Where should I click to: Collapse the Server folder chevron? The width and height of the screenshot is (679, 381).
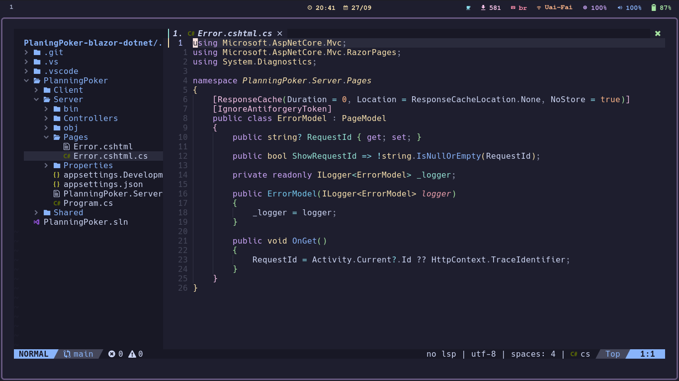(36, 100)
